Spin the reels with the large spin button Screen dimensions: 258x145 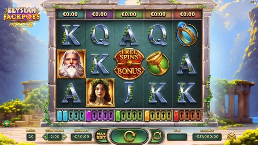(129, 136)
